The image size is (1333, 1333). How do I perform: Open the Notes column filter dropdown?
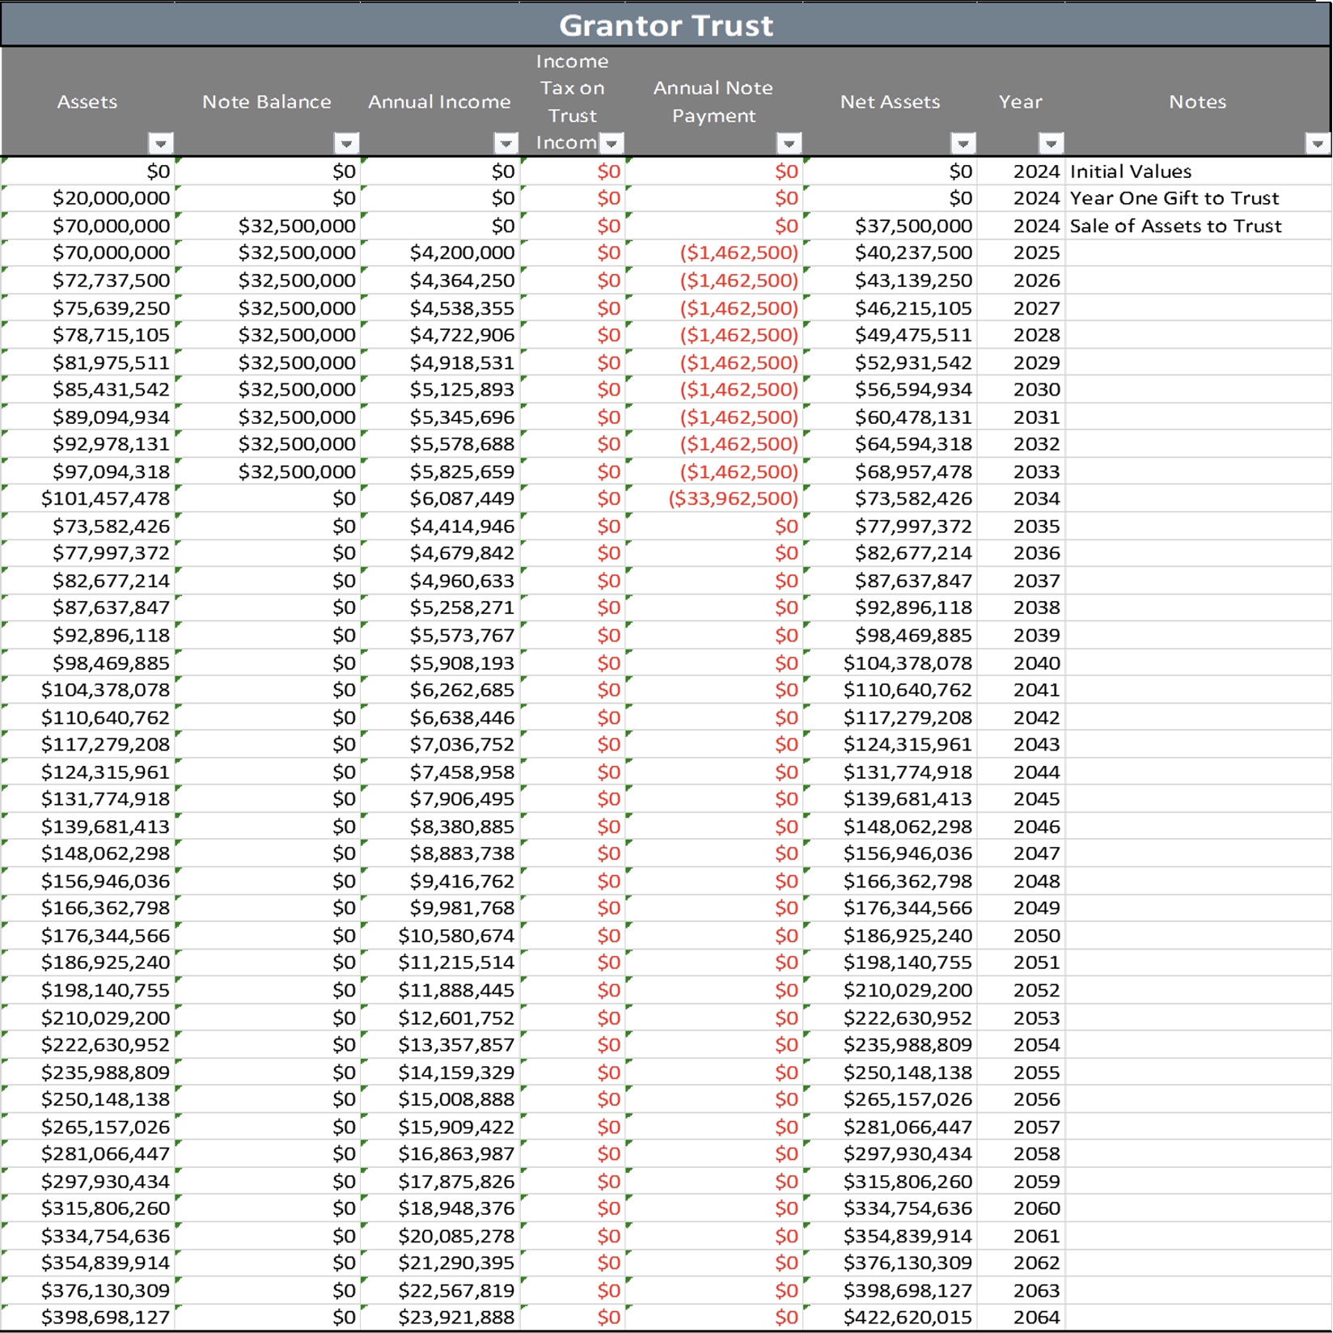tap(1318, 143)
